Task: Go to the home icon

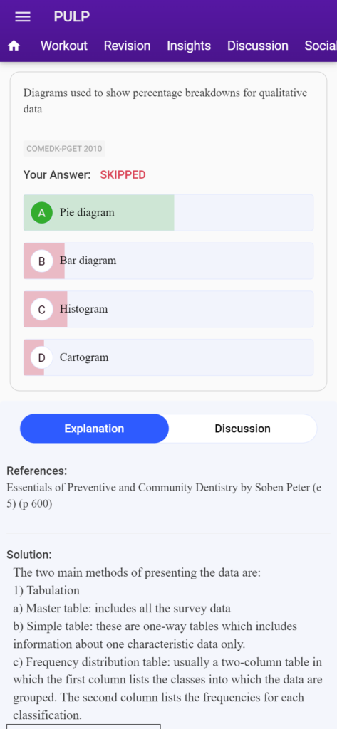Action: pyautogui.click(x=14, y=46)
